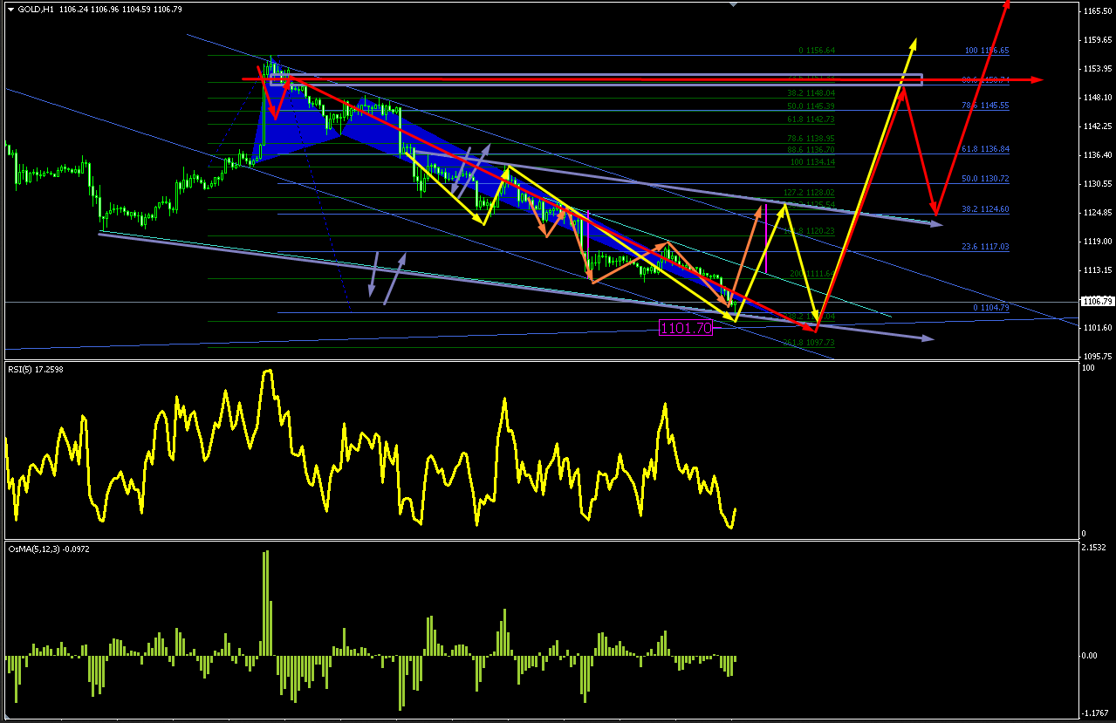
Task: Click 1159.65 on the price scale
Action: pyautogui.click(x=1096, y=40)
